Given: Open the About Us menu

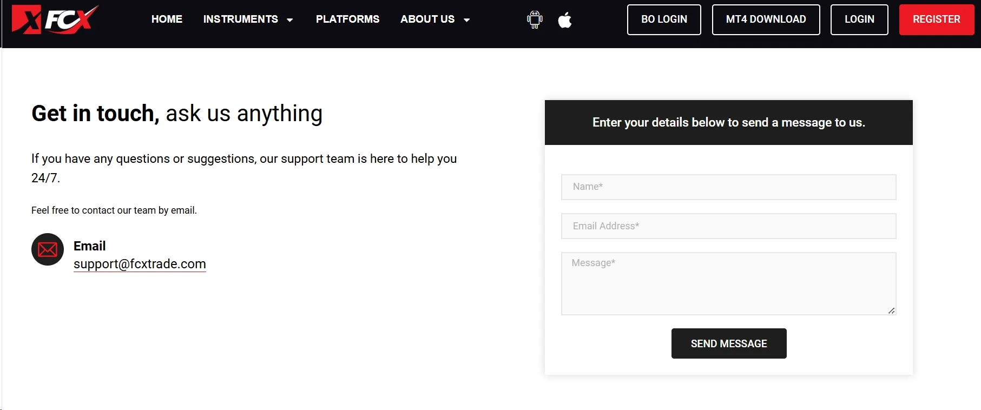Looking at the screenshot, I should tap(427, 19).
